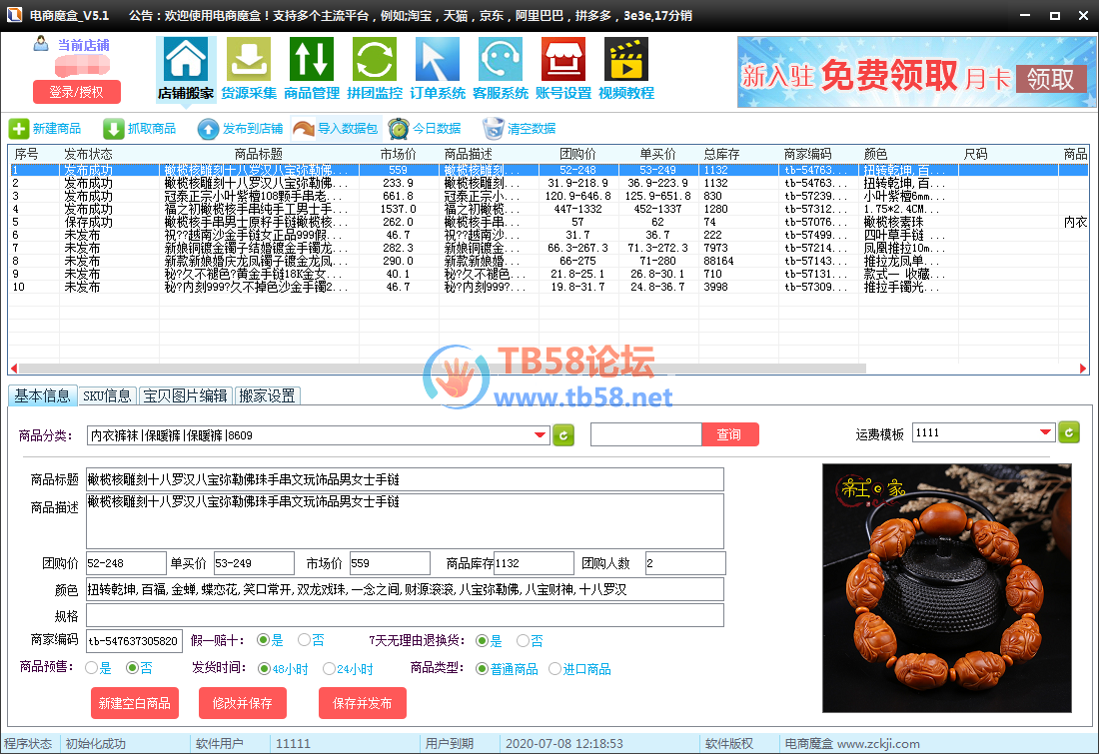Click the category search input field
The width and height of the screenshot is (1099, 754).
646,434
